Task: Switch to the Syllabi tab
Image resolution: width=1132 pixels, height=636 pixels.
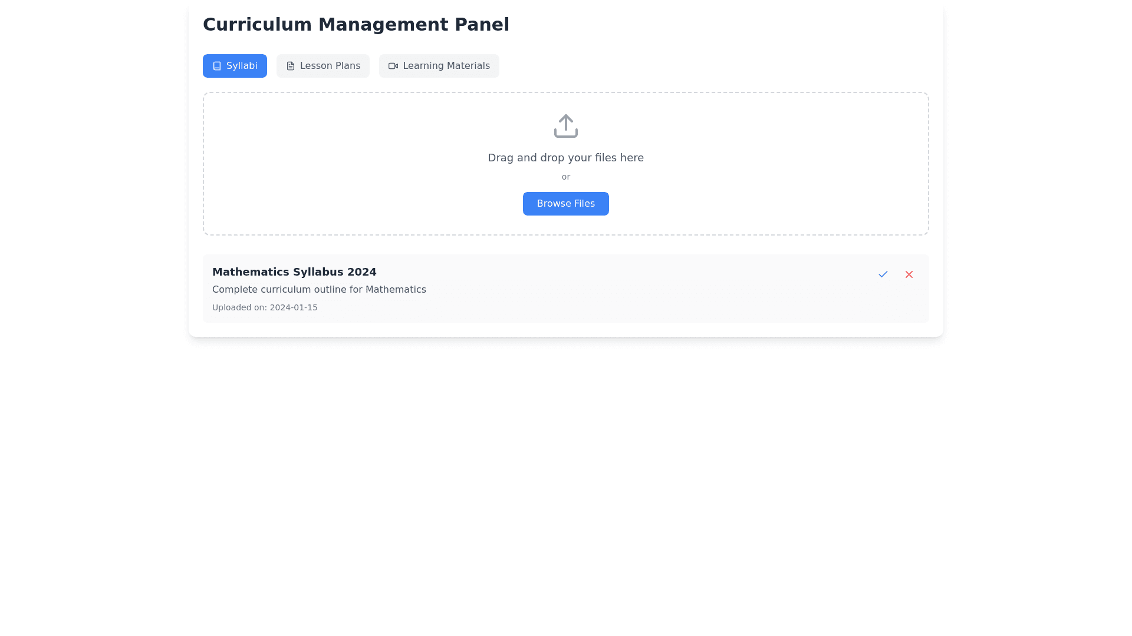Action: tap(235, 66)
